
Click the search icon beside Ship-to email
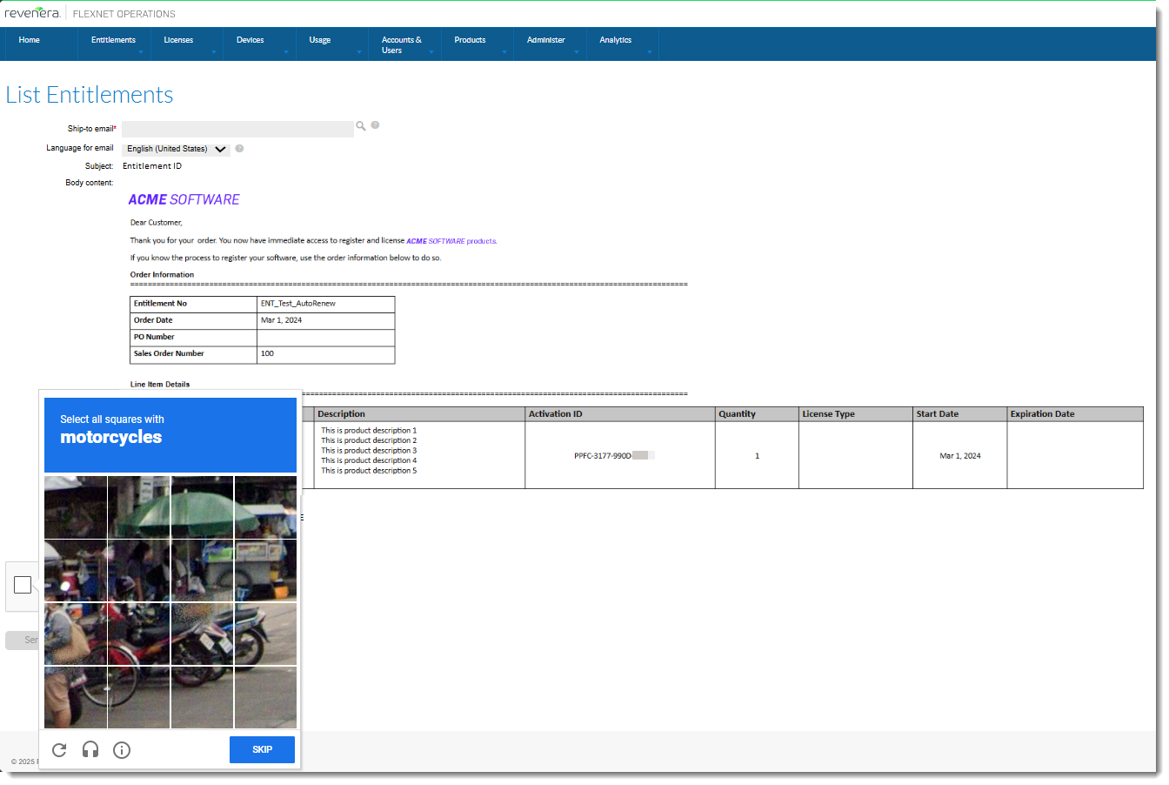coord(361,126)
